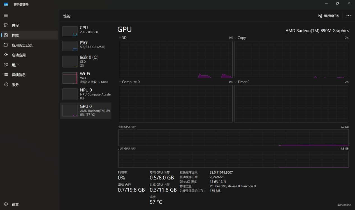The height and width of the screenshot is (210, 355).
Task: Click the 5.8/23.6 GB (25%) memory text
Action: [92, 47]
